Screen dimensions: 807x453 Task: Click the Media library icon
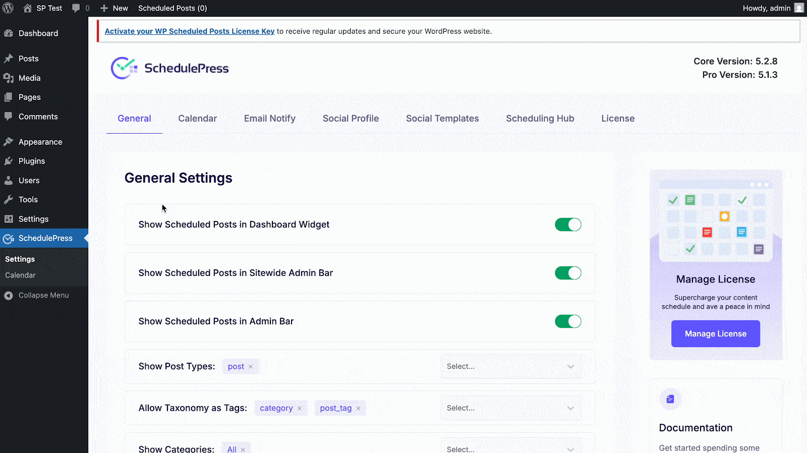coord(9,78)
